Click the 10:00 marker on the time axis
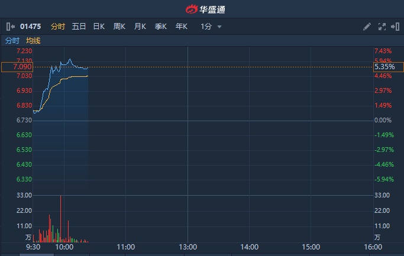404x256 pixels. (64, 247)
